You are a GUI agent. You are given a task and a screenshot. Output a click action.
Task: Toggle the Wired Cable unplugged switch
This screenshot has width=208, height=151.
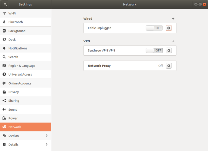pos(154,28)
